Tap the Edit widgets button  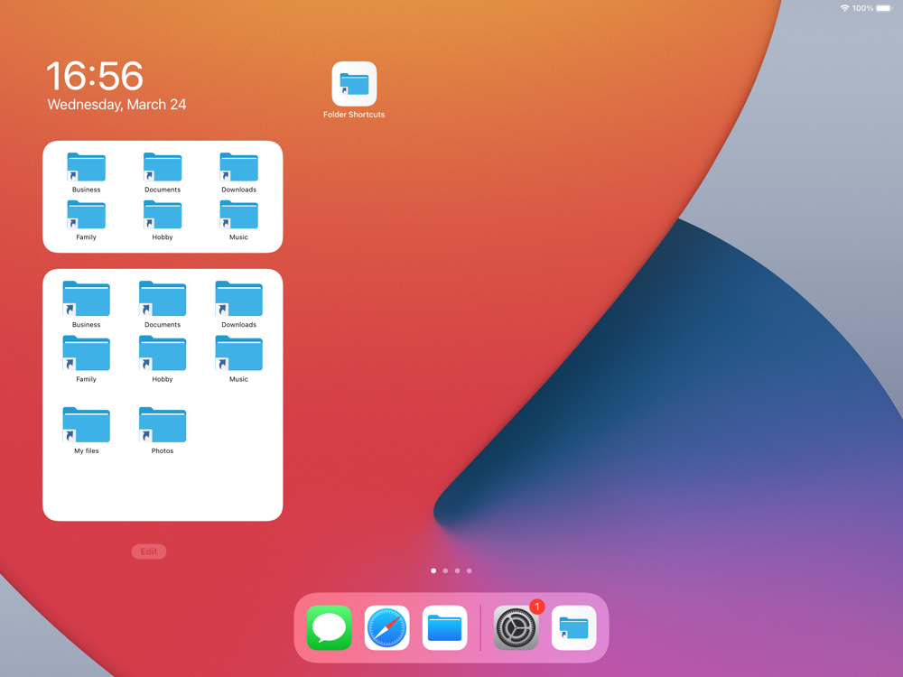149,552
